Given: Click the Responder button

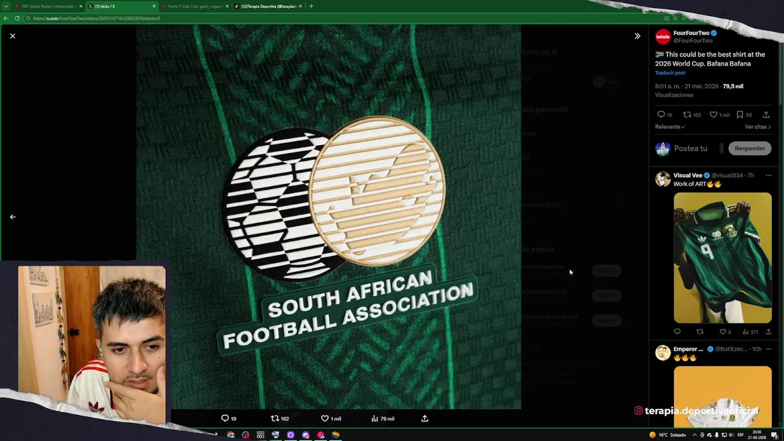Looking at the screenshot, I should click(x=750, y=148).
